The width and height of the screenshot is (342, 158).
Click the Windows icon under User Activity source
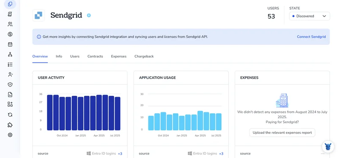88,153
